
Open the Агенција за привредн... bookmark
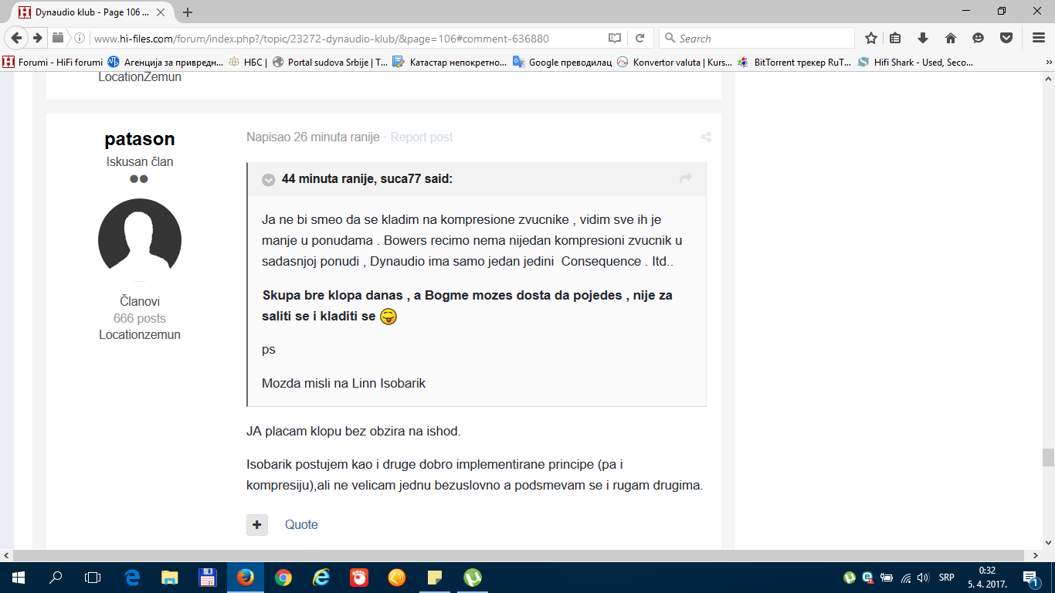[165, 63]
